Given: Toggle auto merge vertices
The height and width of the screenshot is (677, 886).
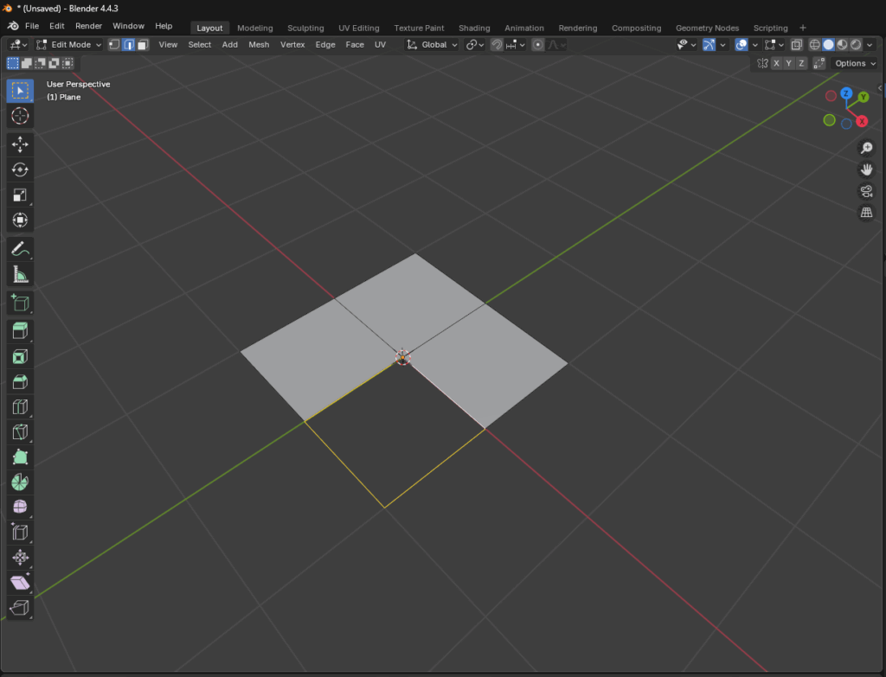Looking at the screenshot, I should (819, 63).
